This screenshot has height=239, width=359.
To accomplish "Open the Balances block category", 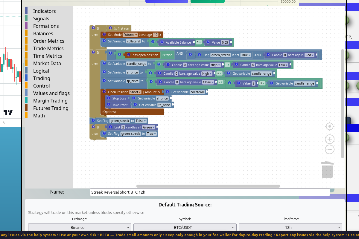I will tap(43, 33).
